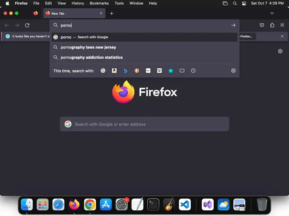
Task: Click the 'Search with Google or enter address' box
Action: [144, 124]
